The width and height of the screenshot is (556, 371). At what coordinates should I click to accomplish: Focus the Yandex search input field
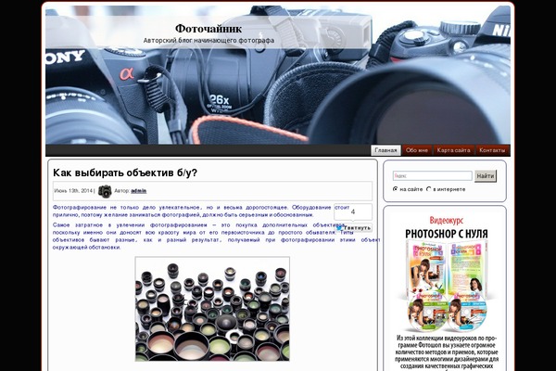click(432, 175)
